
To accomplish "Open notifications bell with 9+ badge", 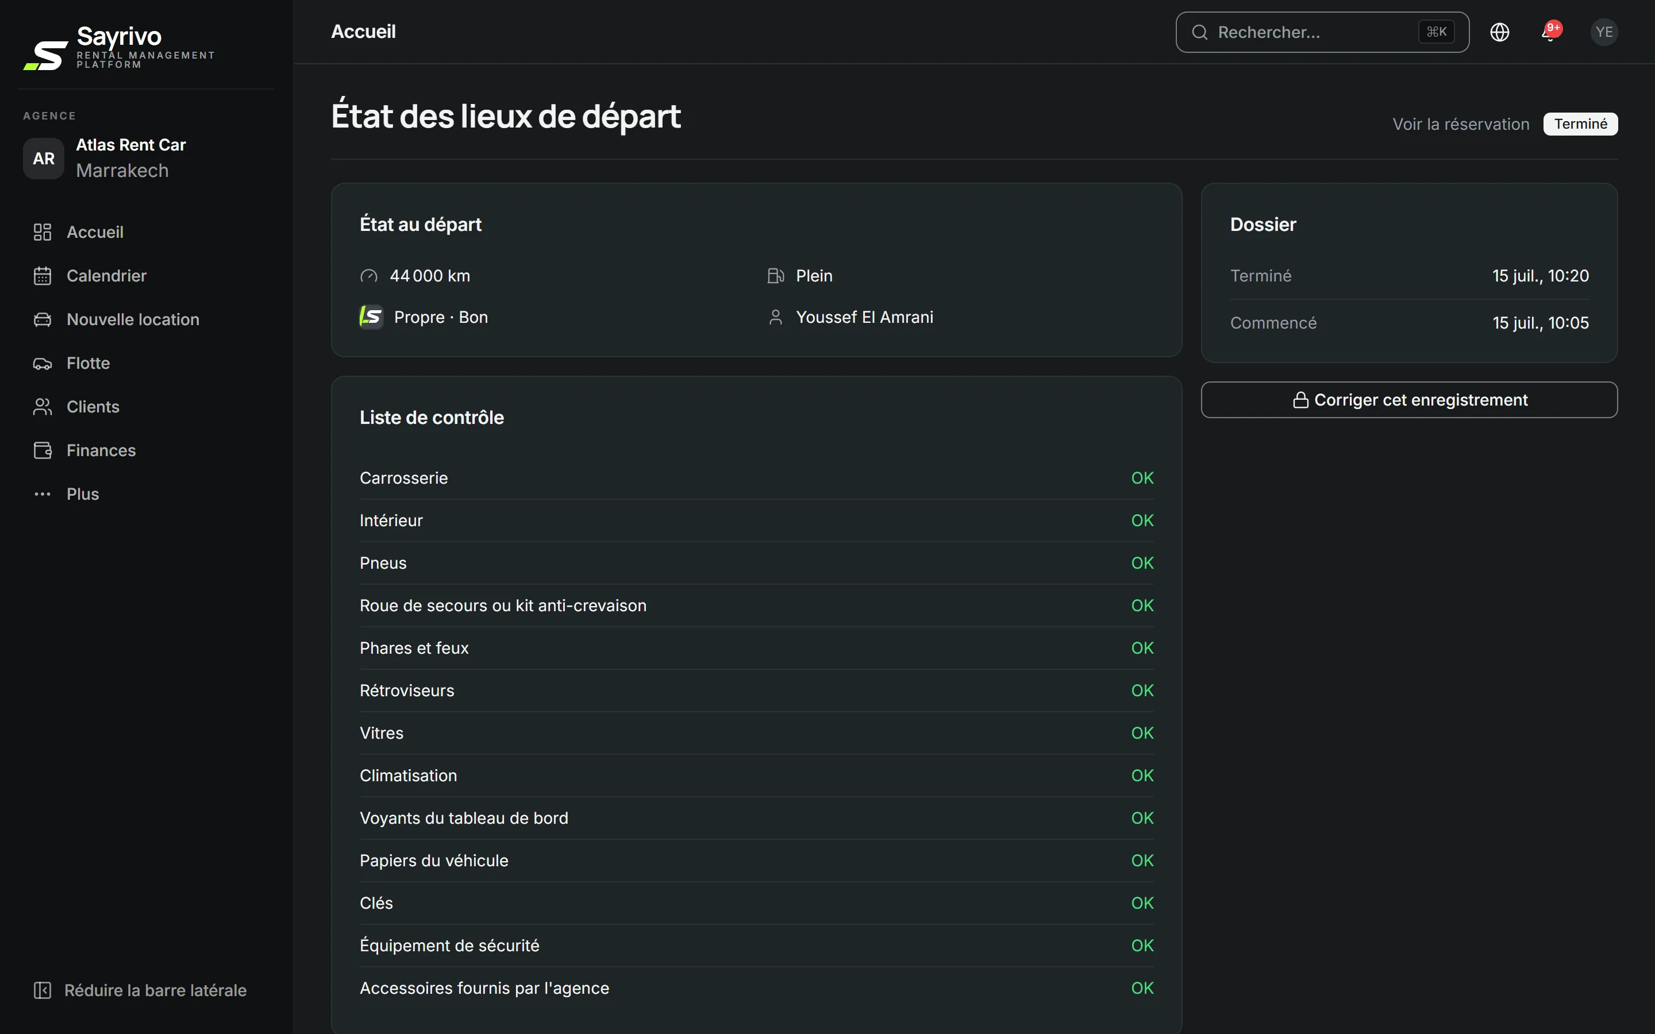I will (1551, 32).
